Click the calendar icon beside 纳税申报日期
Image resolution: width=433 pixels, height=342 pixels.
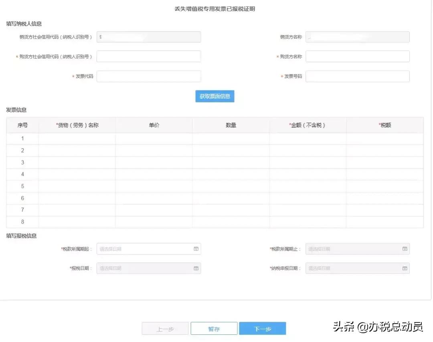[x=405, y=268]
